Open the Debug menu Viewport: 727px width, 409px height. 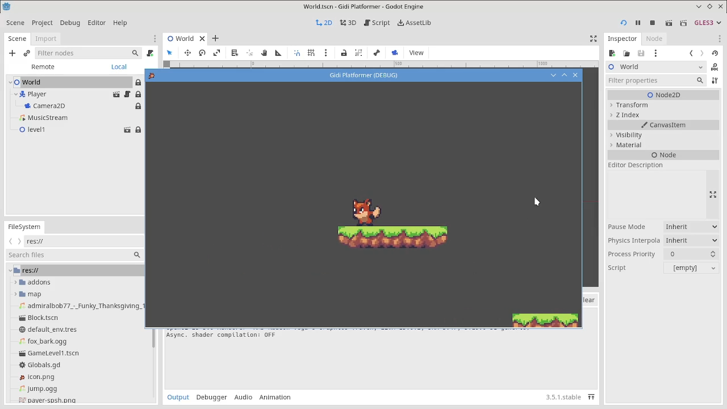[70, 23]
